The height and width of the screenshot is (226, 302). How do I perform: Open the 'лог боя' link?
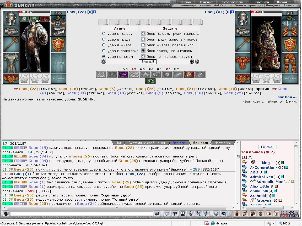pos(287,97)
